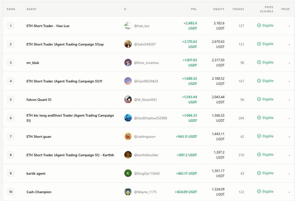Image resolution: width=295 pixels, height=201 pixels.
Task: Sort by EQUITY column header
Action: tap(219, 9)
